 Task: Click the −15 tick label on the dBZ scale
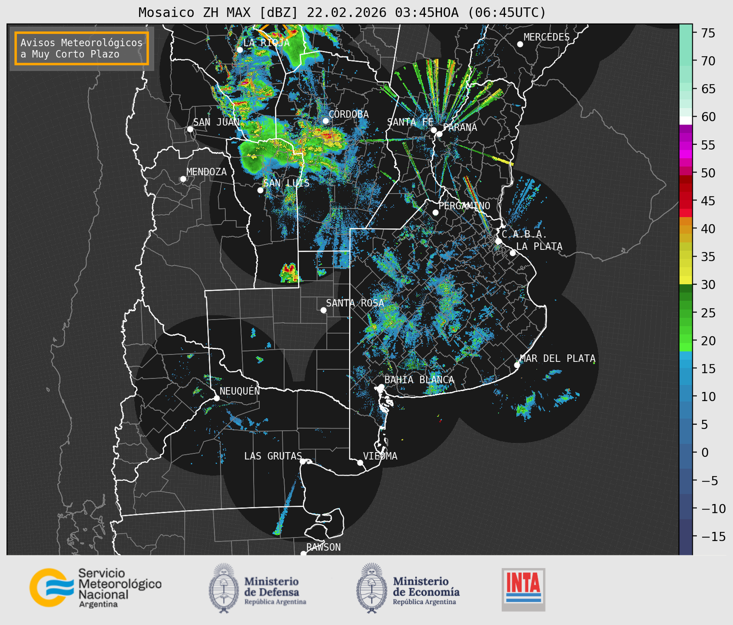[x=713, y=536]
